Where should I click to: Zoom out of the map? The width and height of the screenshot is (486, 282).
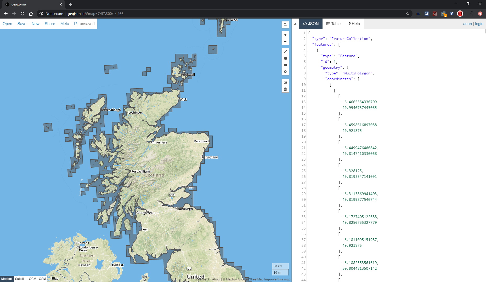[285, 42]
